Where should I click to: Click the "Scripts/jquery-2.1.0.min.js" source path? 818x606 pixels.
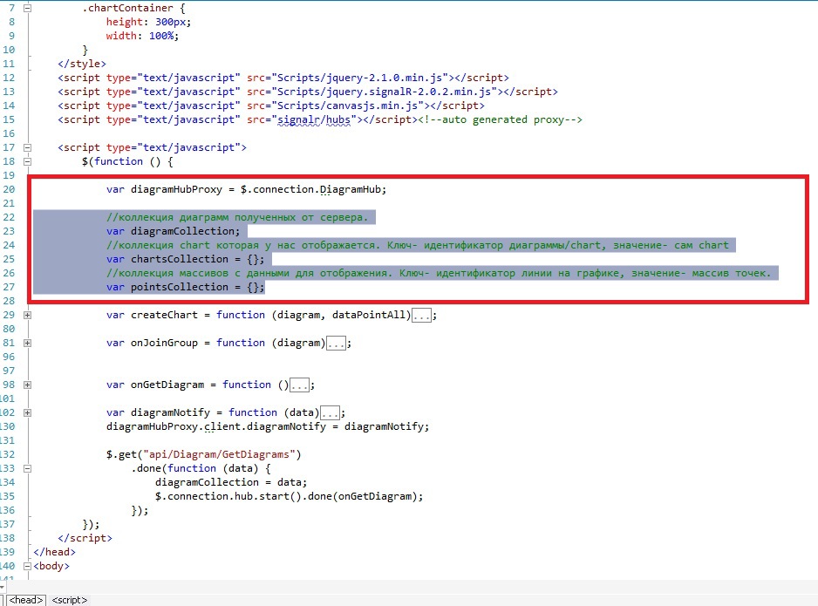click(x=359, y=78)
